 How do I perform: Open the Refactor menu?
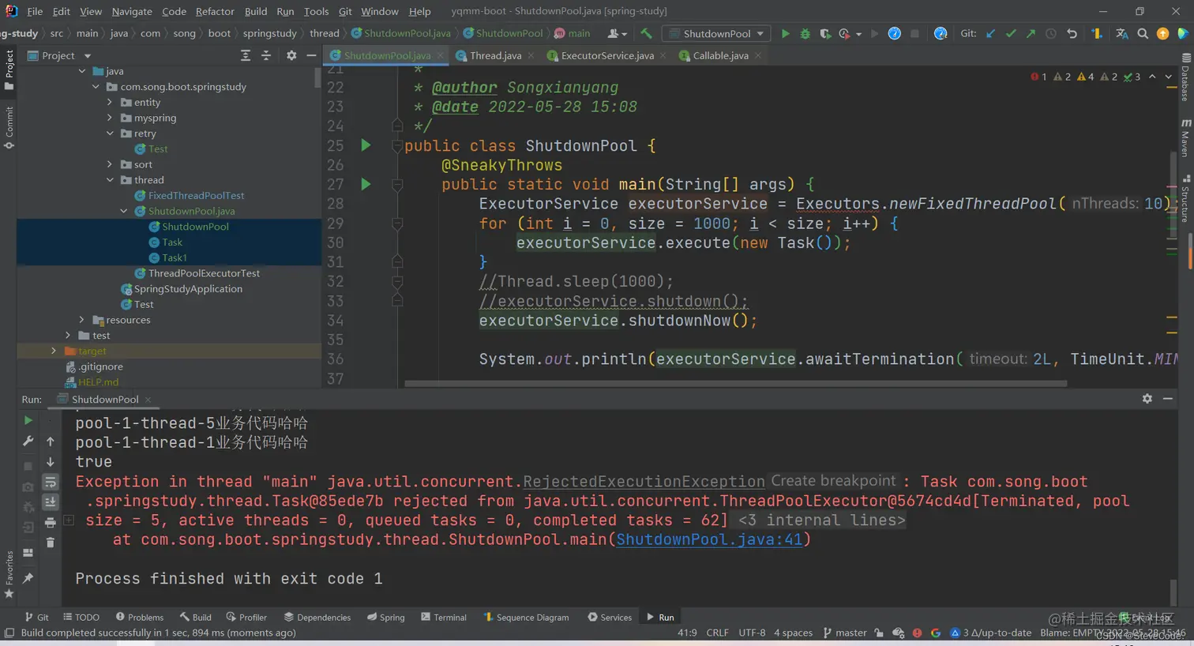[215, 11]
